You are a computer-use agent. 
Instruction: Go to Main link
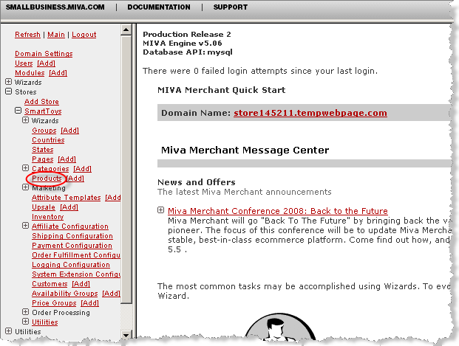pyautogui.click(x=56, y=35)
